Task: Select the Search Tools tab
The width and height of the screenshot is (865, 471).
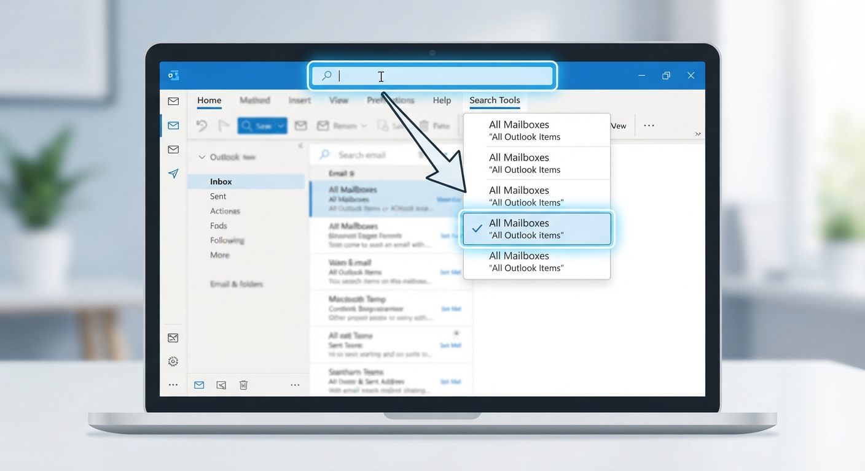Action: pos(495,101)
